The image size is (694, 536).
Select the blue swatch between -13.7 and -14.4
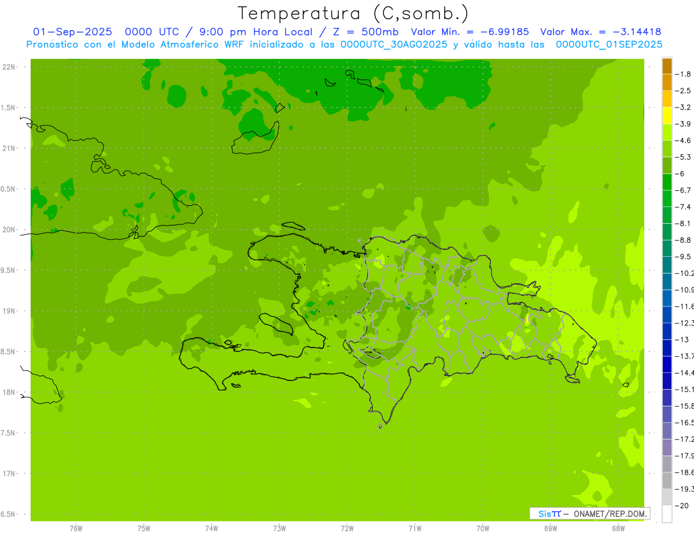pyautogui.click(x=667, y=364)
